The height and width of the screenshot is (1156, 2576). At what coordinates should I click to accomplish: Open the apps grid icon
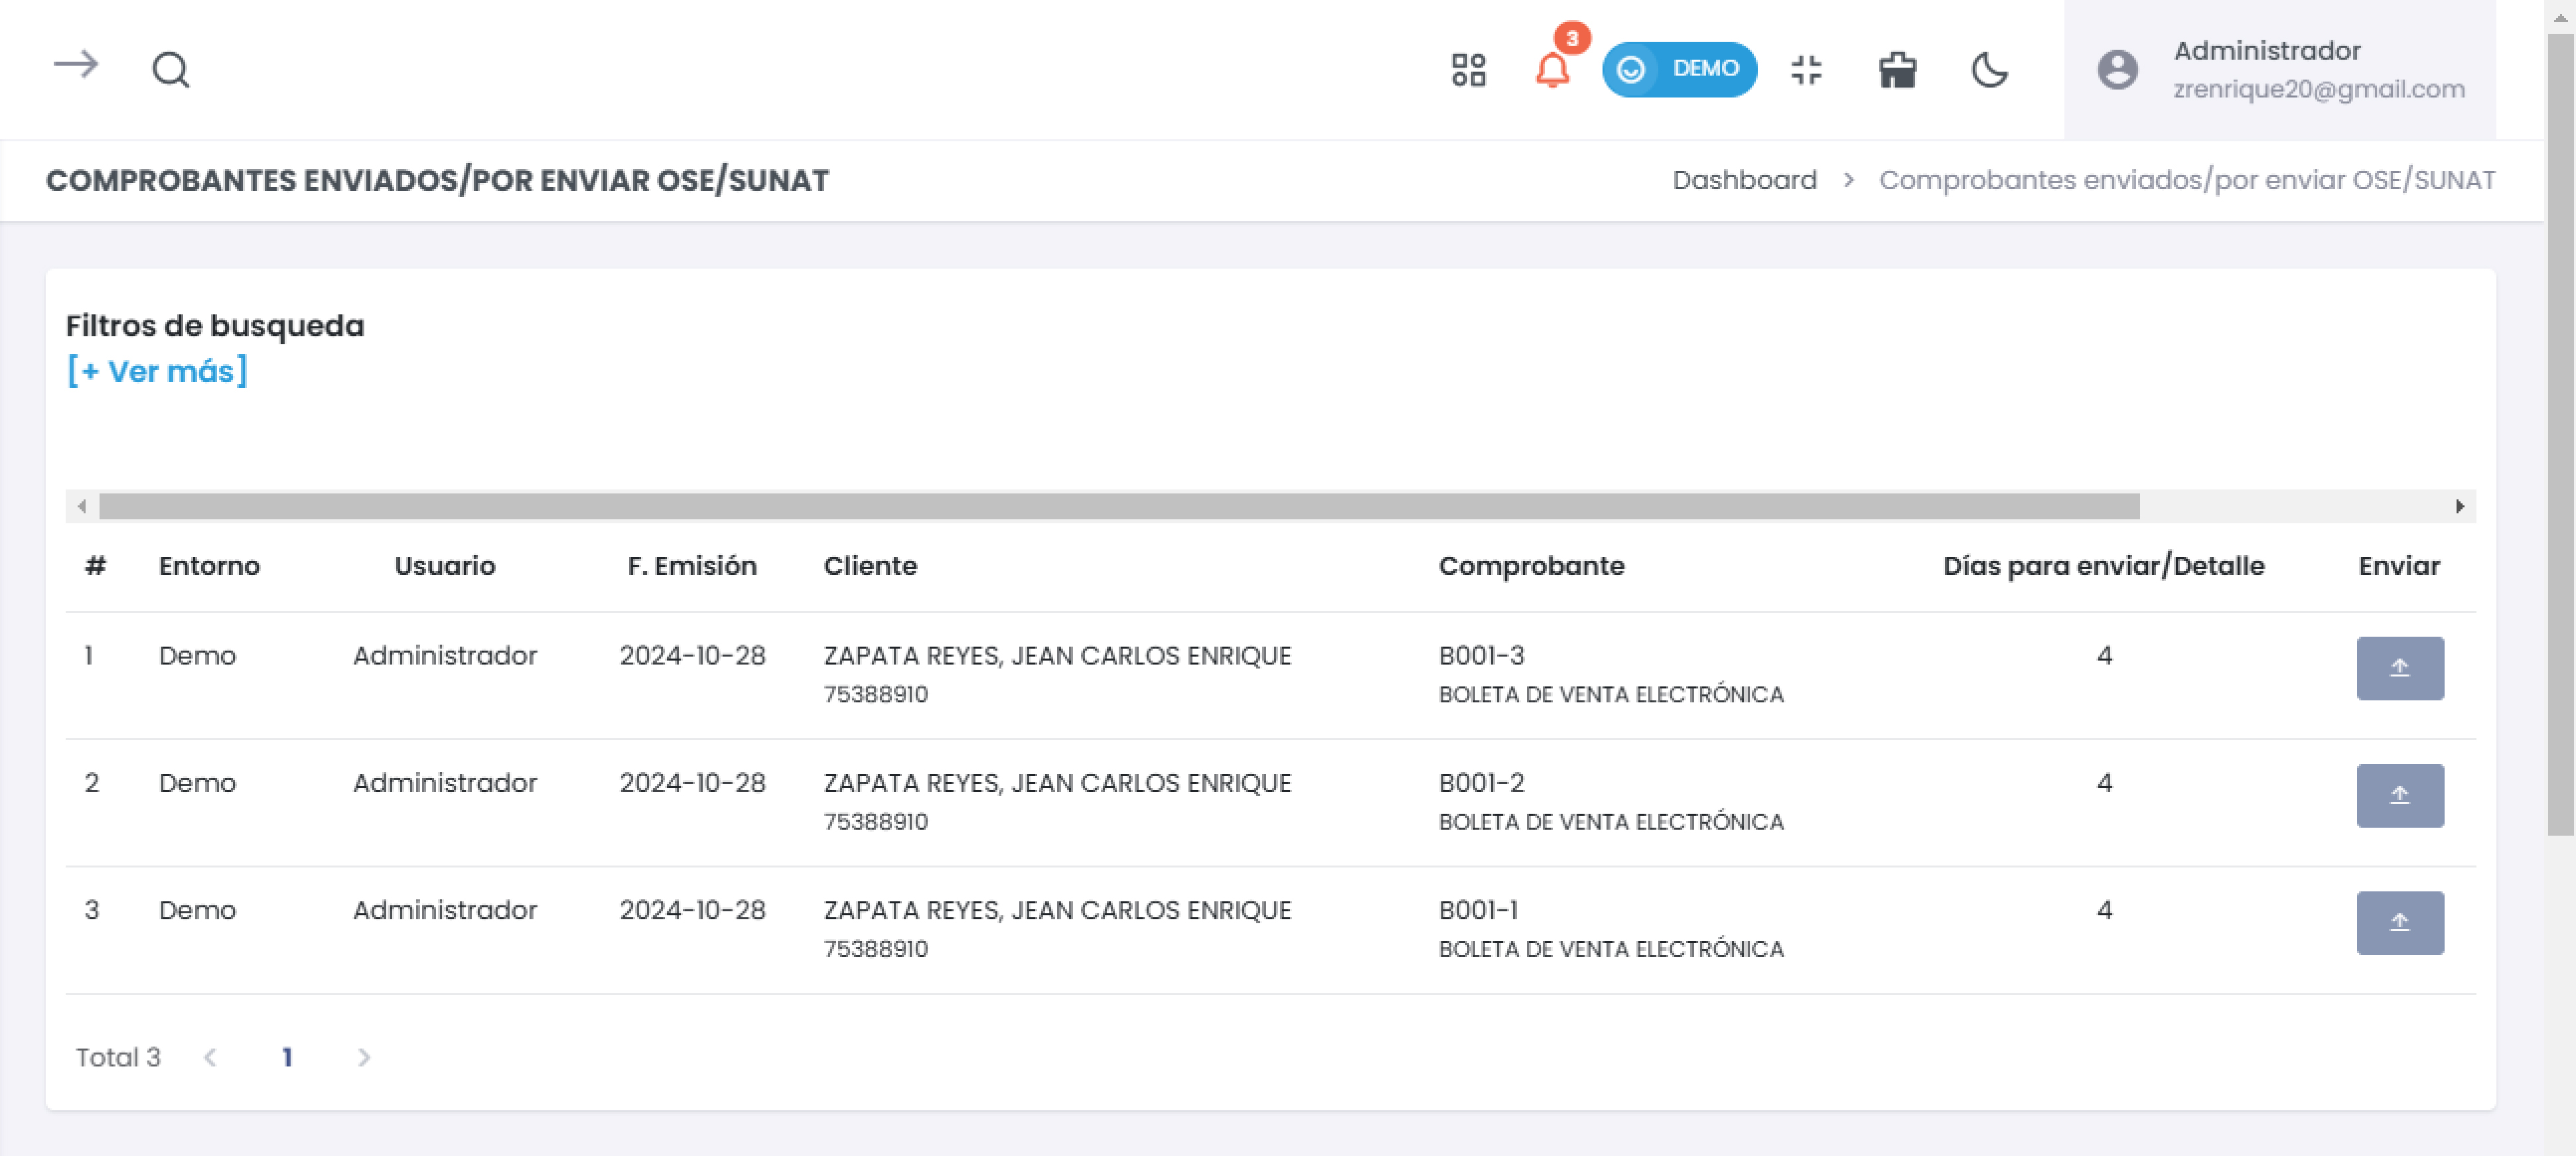pos(1468,70)
